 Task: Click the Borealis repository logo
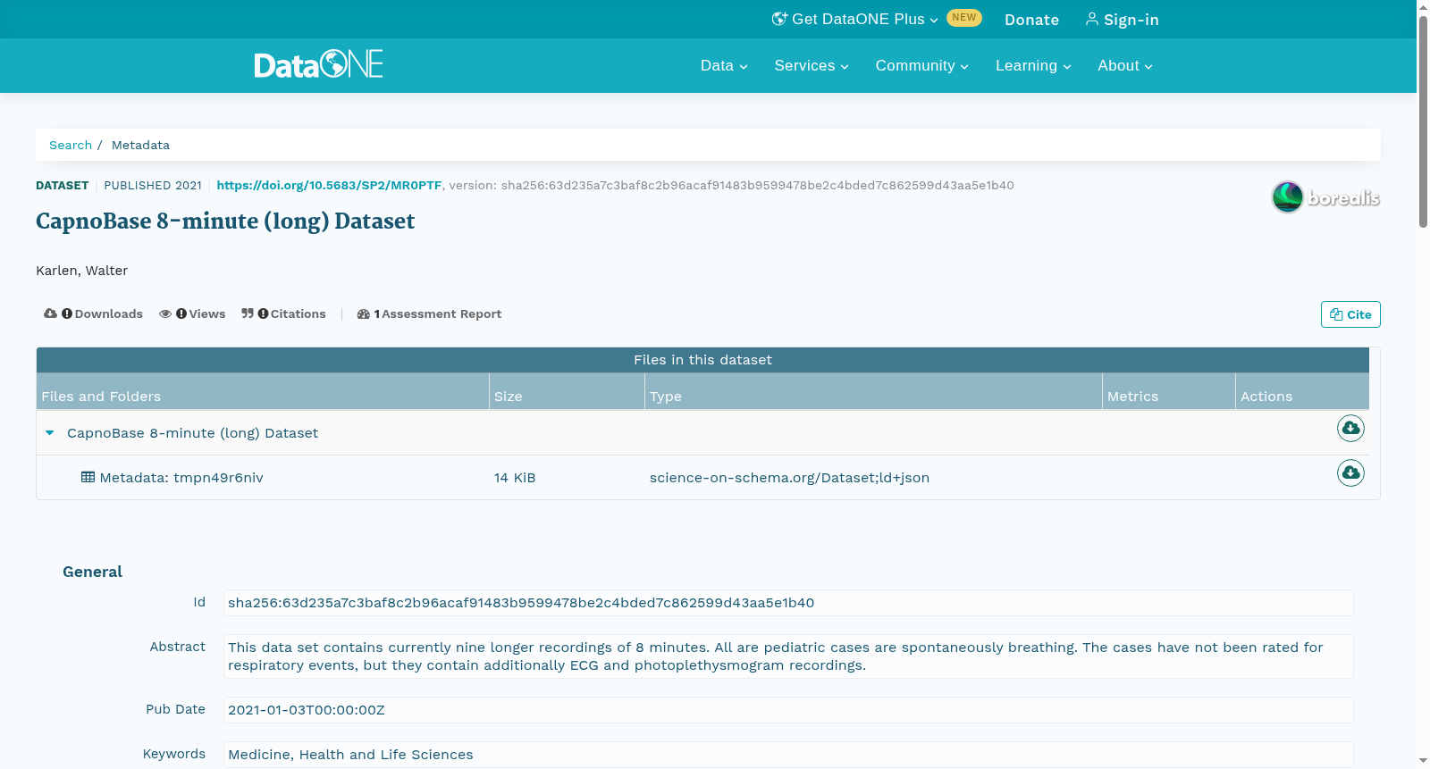coord(1325,197)
